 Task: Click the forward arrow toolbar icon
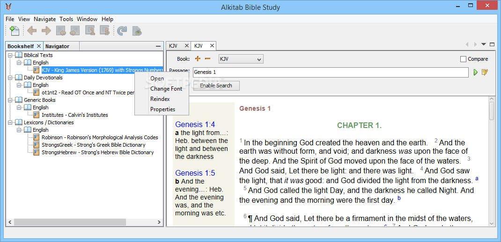pos(46,31)
